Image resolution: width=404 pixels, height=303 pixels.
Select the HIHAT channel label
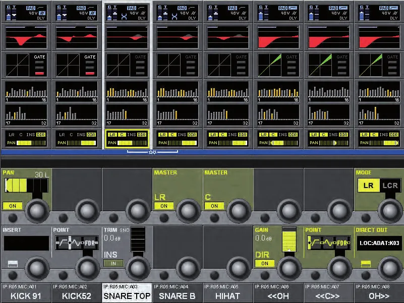[228, 293]
